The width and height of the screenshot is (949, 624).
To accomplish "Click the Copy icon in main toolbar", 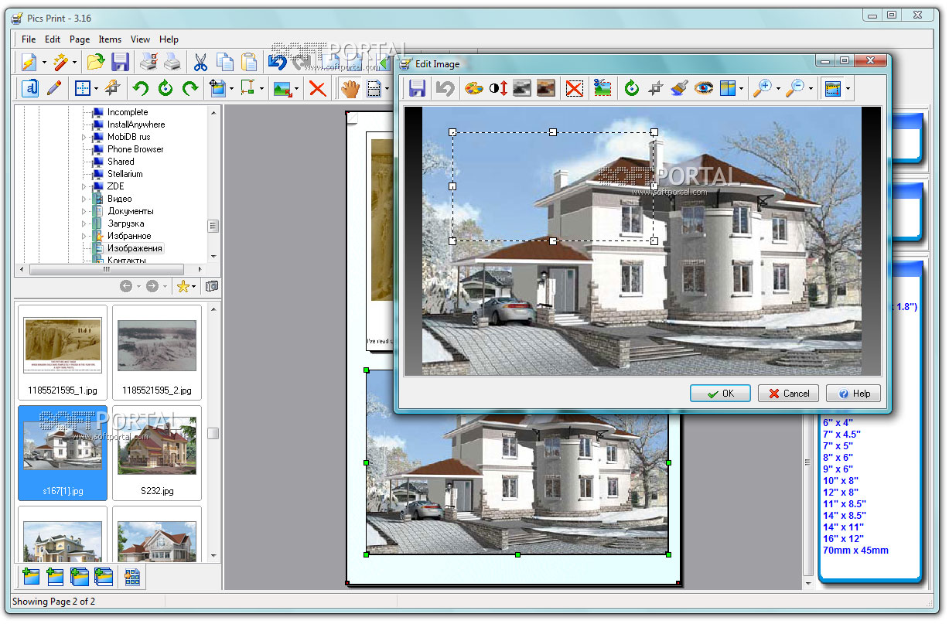I will (x=225, y=63).
